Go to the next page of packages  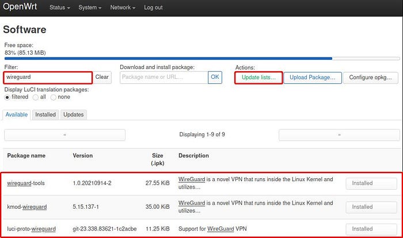pos(339,135)
